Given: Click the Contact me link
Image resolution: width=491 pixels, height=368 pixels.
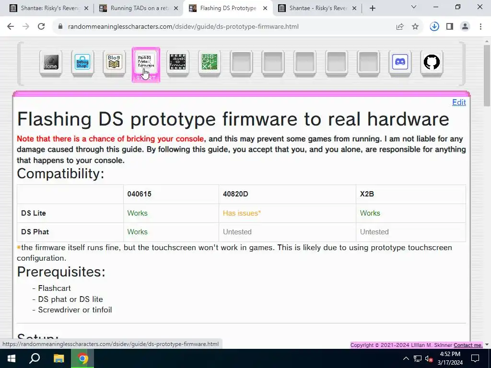Looking at the screenshot, I should point(468,345).
